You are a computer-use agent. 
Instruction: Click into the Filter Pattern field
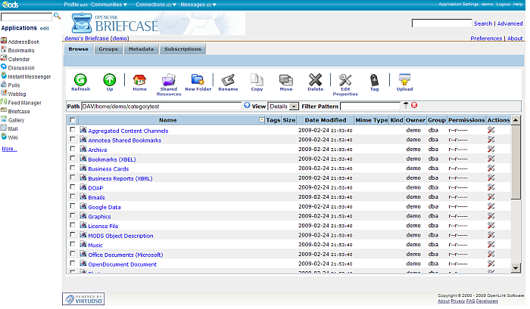coord(370,107)
